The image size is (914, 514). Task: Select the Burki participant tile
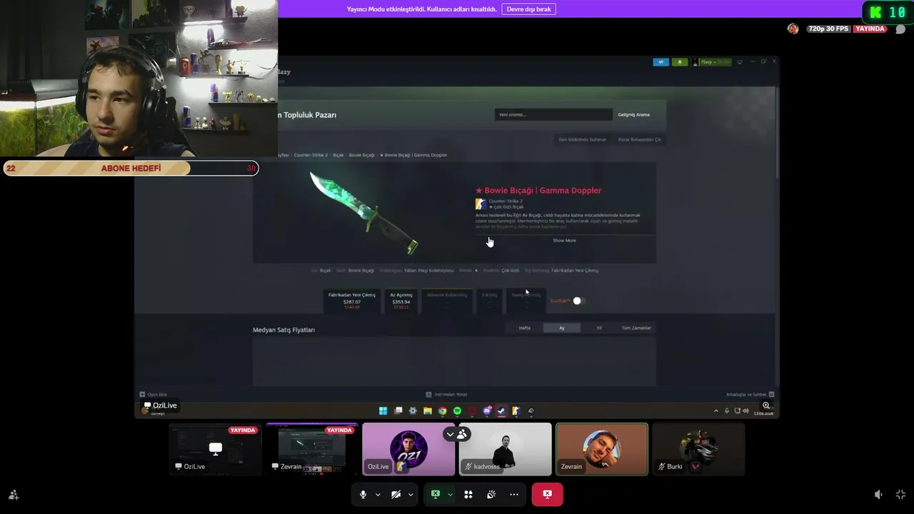coord(698,449)
